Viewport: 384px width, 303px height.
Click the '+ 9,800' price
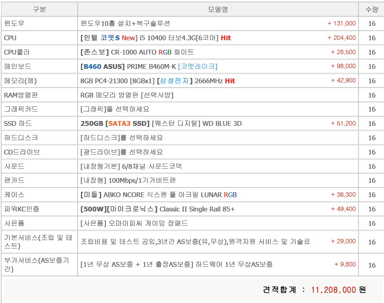(x=345, y=264)
